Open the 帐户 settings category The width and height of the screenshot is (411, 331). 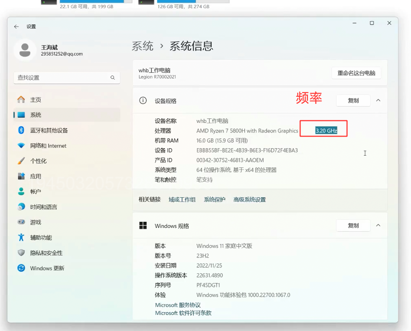pos(67,191)
